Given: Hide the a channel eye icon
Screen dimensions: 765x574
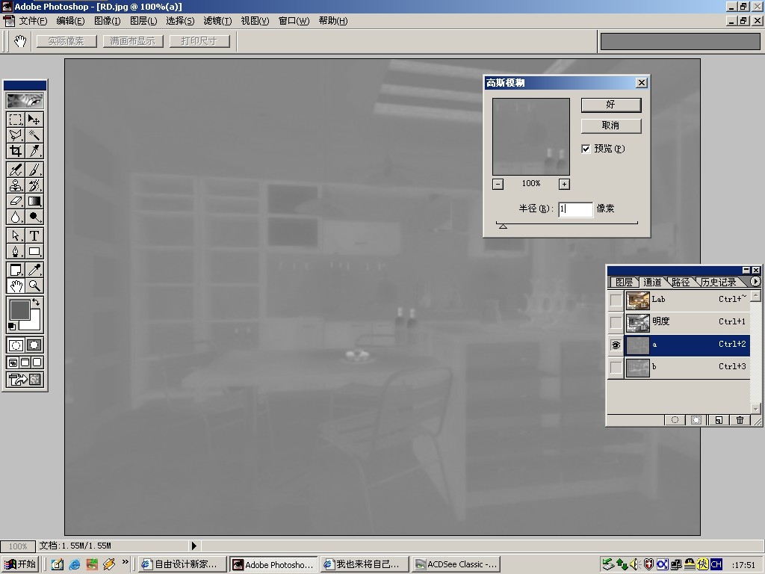Looking at the screenshot, I should pyautogui.click(x=616, y=345).
